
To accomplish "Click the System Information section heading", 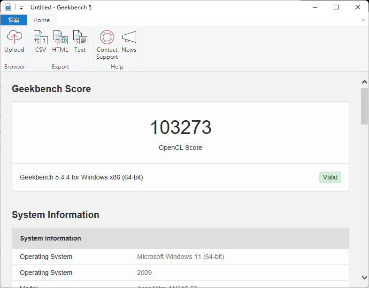I will coord(55,215).
